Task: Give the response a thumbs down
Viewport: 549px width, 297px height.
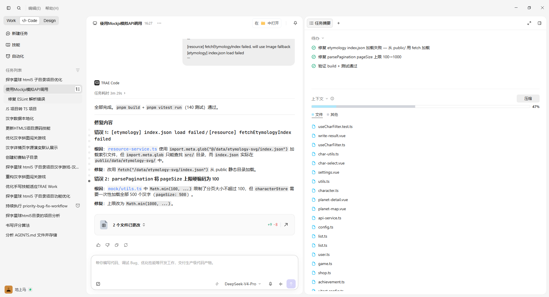Action: pos(108,245)
